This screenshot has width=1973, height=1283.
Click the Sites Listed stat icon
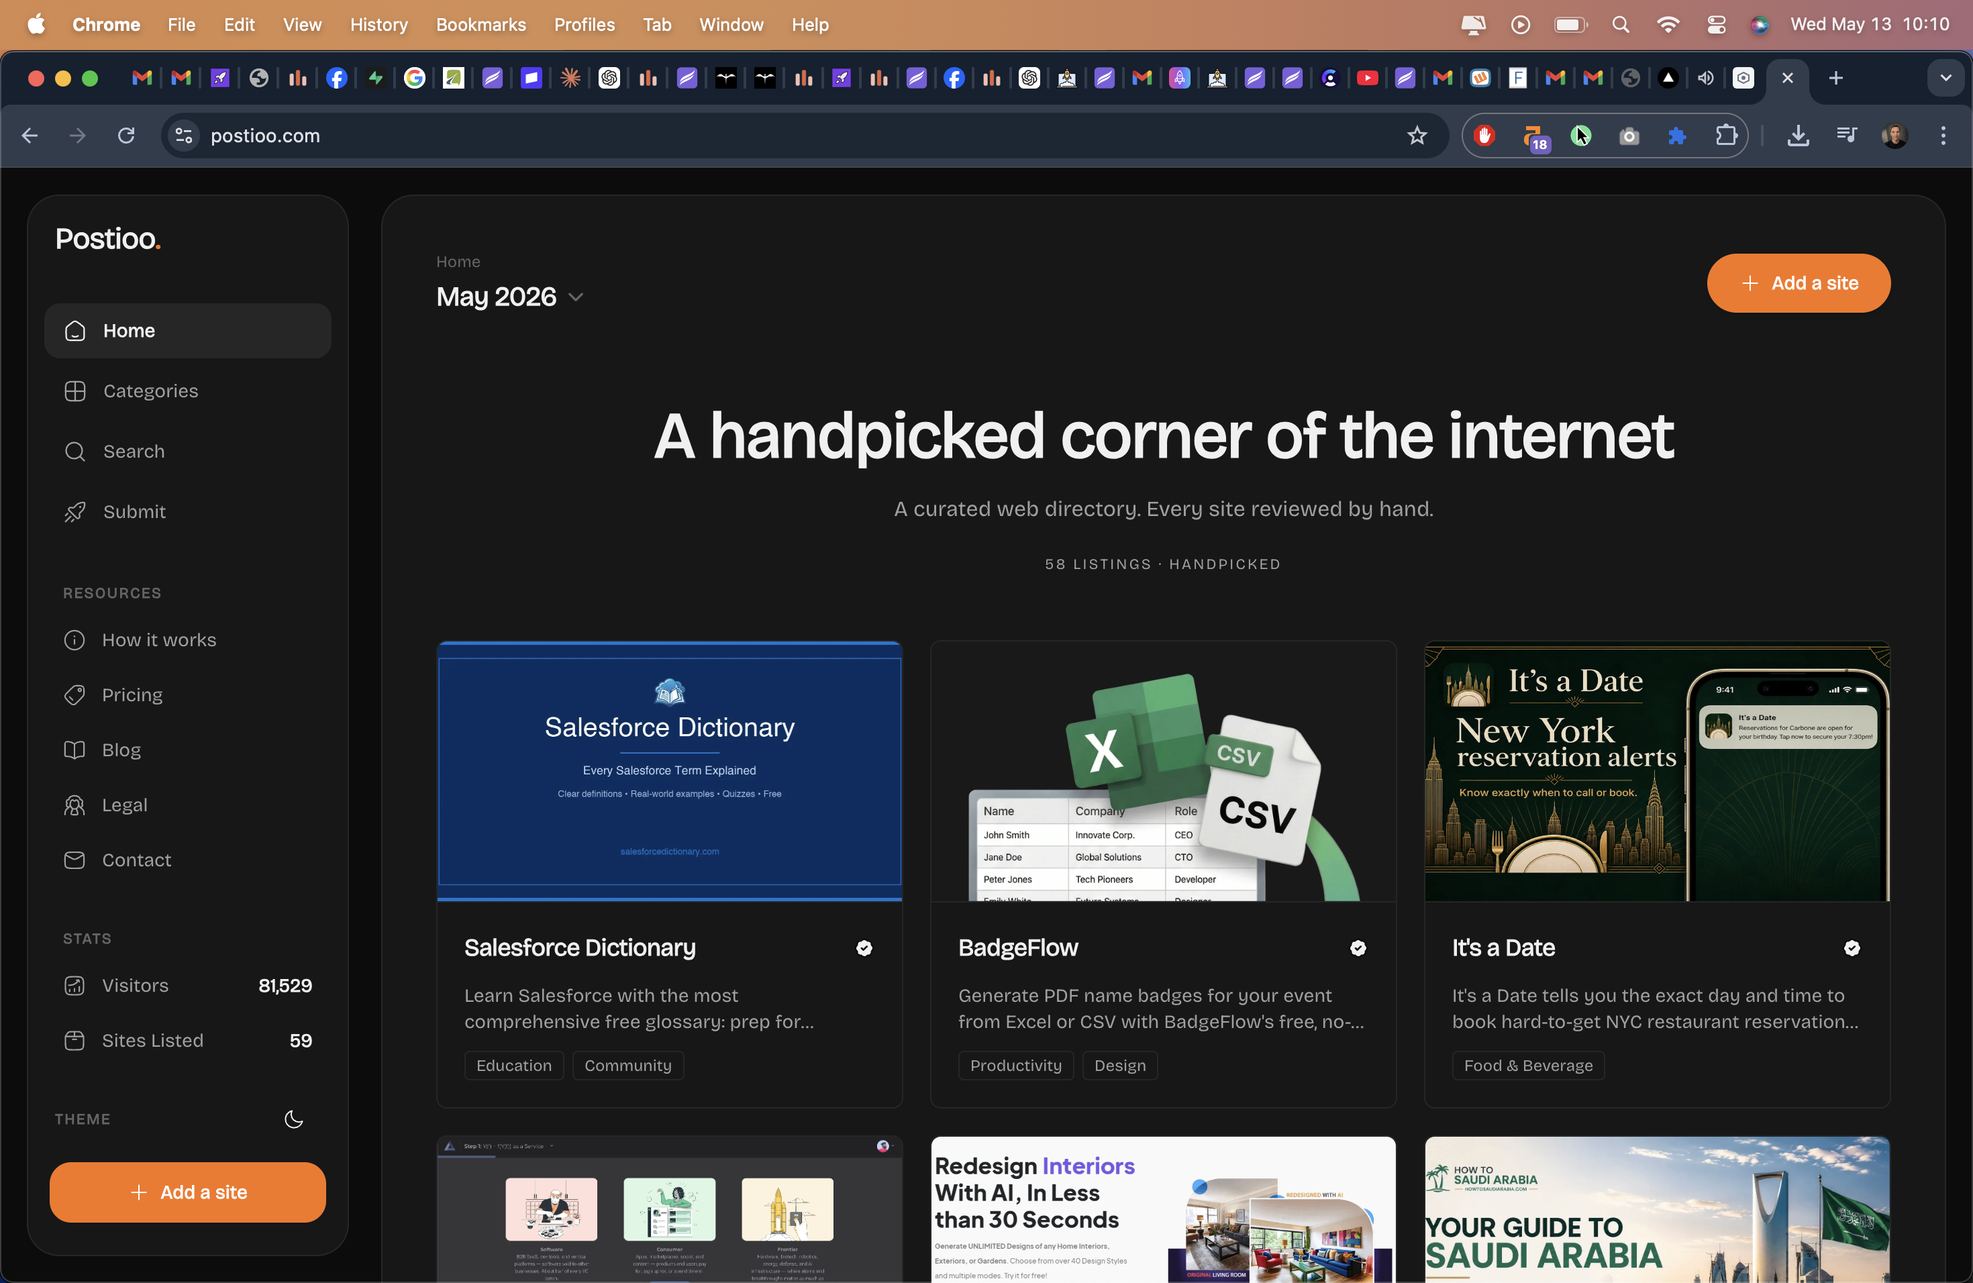coord(74,1041)
